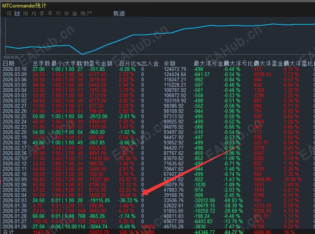This screenshot has width=315, height=234.
Task: Select the 2026.03.10 date row
Action: pyautogui.click(x=15, y=69)
